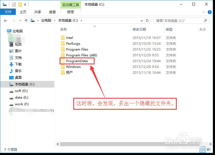Select the 用户 folder icon
Image resolution: width=215 pixels, height=155 pixels.
pos(63,72)
